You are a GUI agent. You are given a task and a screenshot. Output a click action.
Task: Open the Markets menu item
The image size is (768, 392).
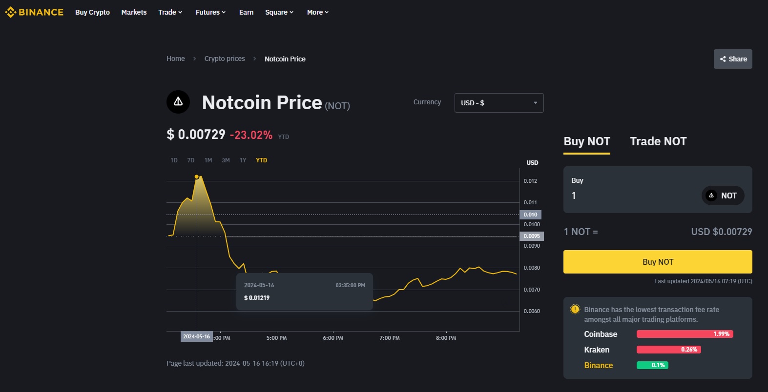[x=134, y=12]
